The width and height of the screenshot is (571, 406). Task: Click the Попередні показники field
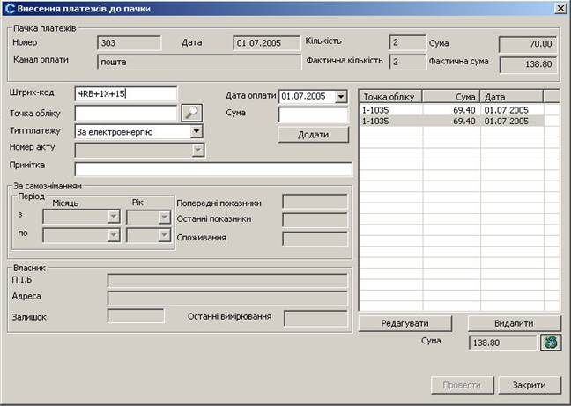(x=315, y=202)
